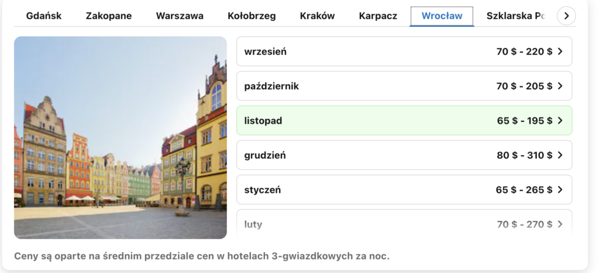Image resolution: width=599 pixels, height=273 pixels.
Task: Open the Szklarska Poręba tab
Action: click(515, 16)
